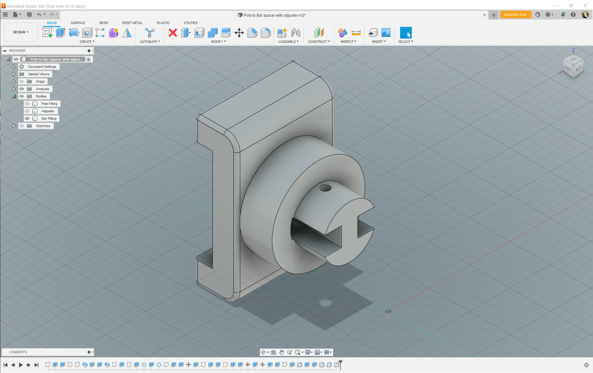Open the Design dropdown menu

pyautogui.click(x=20, y=32)
